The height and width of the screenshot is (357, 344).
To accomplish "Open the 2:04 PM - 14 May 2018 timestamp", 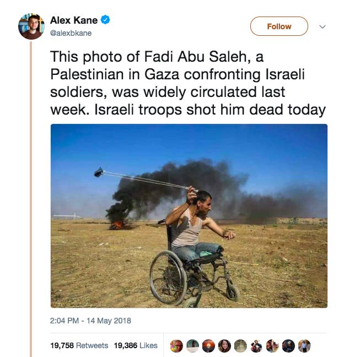I will [x=90, y=320].
